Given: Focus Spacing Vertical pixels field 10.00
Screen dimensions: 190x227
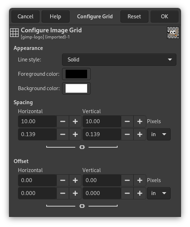Looking at the screenshot, I should tap(102, 121).
